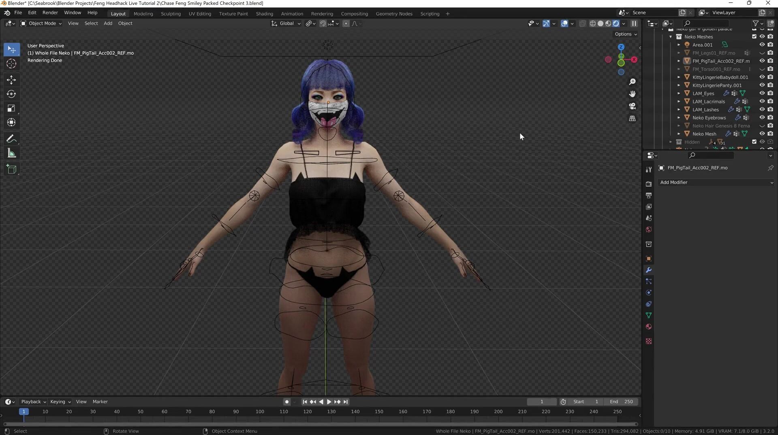This screenshot has height=435, width=778.
Task: Select the Measure tool
Action: (x=11, y=153)
